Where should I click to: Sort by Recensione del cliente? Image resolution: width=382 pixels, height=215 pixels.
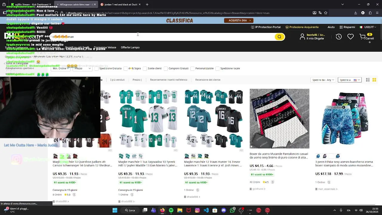point(208,80)
